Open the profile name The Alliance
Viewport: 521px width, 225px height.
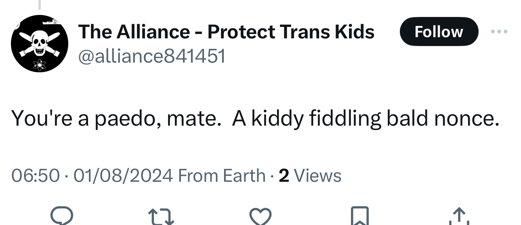pyautogui.click(x=133, y=32)
